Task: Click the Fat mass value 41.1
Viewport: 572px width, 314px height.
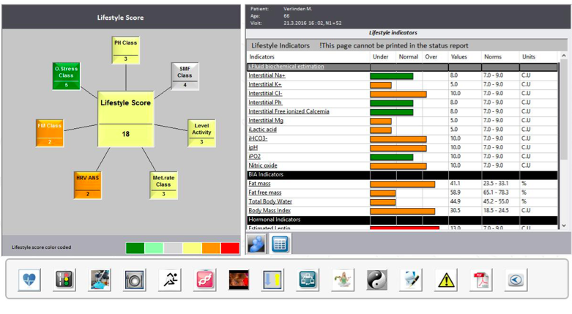Action: click(x=455, y=184)
